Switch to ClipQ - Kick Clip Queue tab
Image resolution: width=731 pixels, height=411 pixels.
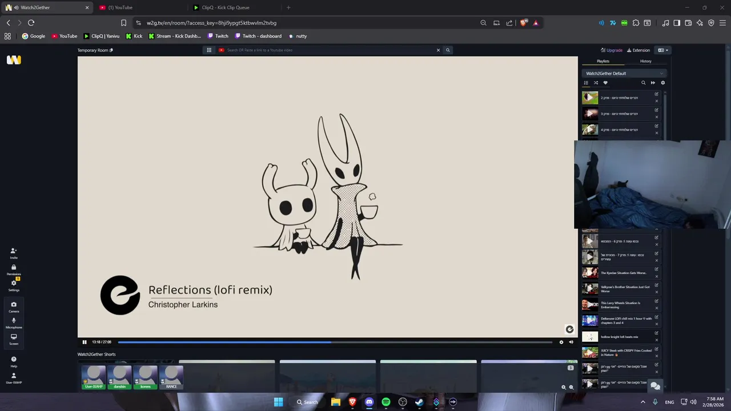[234, 7]
